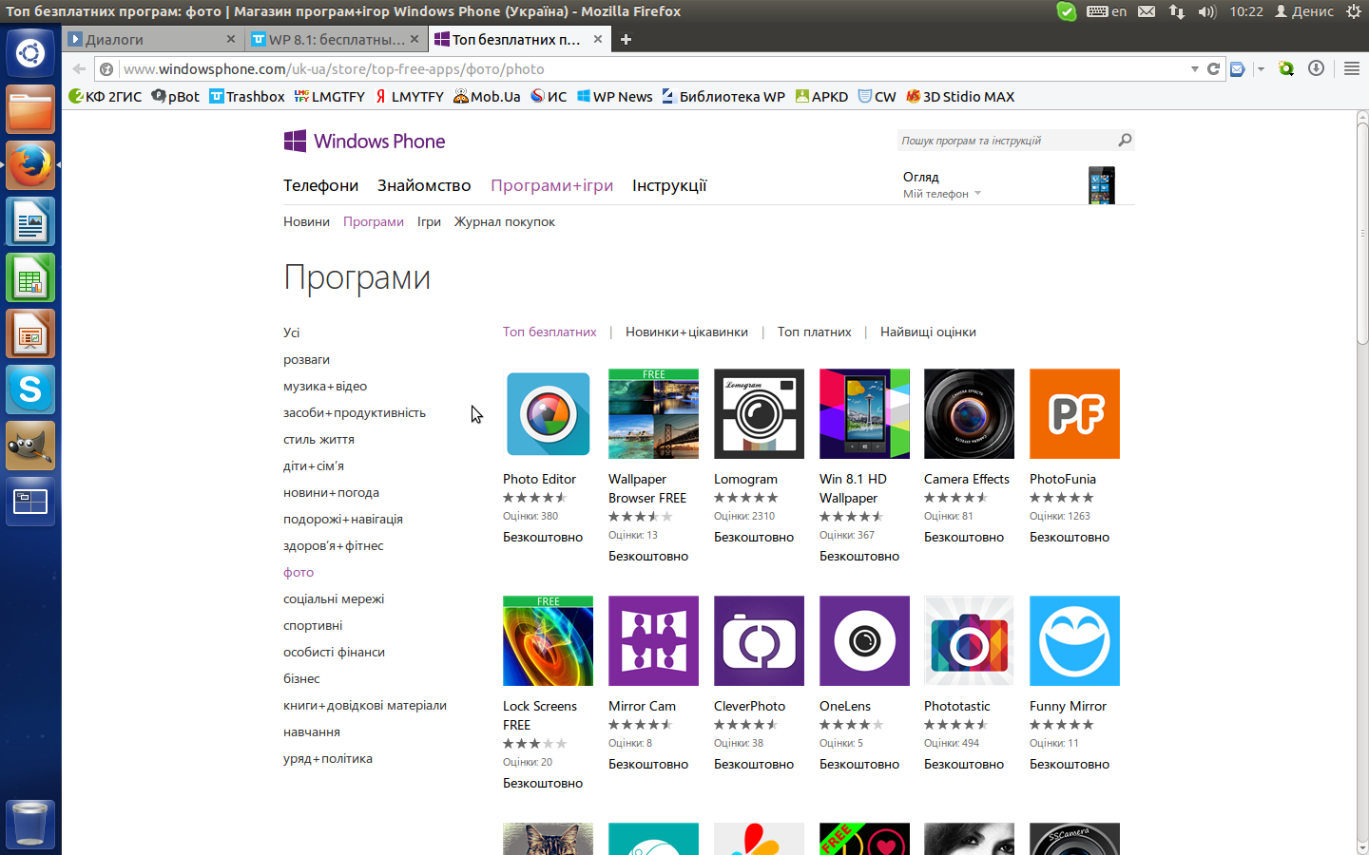Image resolution: width=1369 pixels, height=855 pixels.
Task: Open the Photo Editor app icon
Action: coord(548,414)
